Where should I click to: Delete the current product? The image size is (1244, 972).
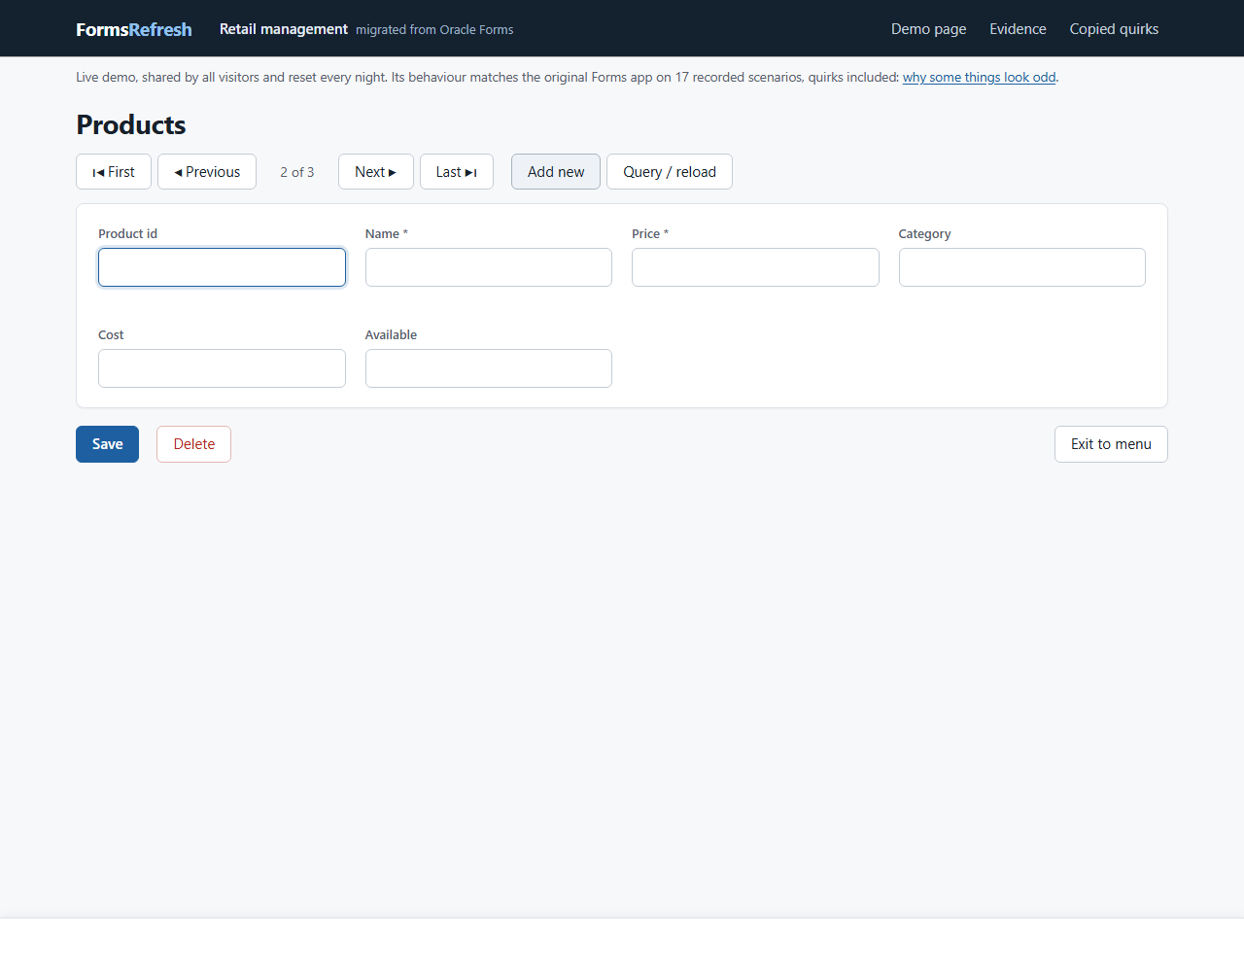[x=194, y=444]
